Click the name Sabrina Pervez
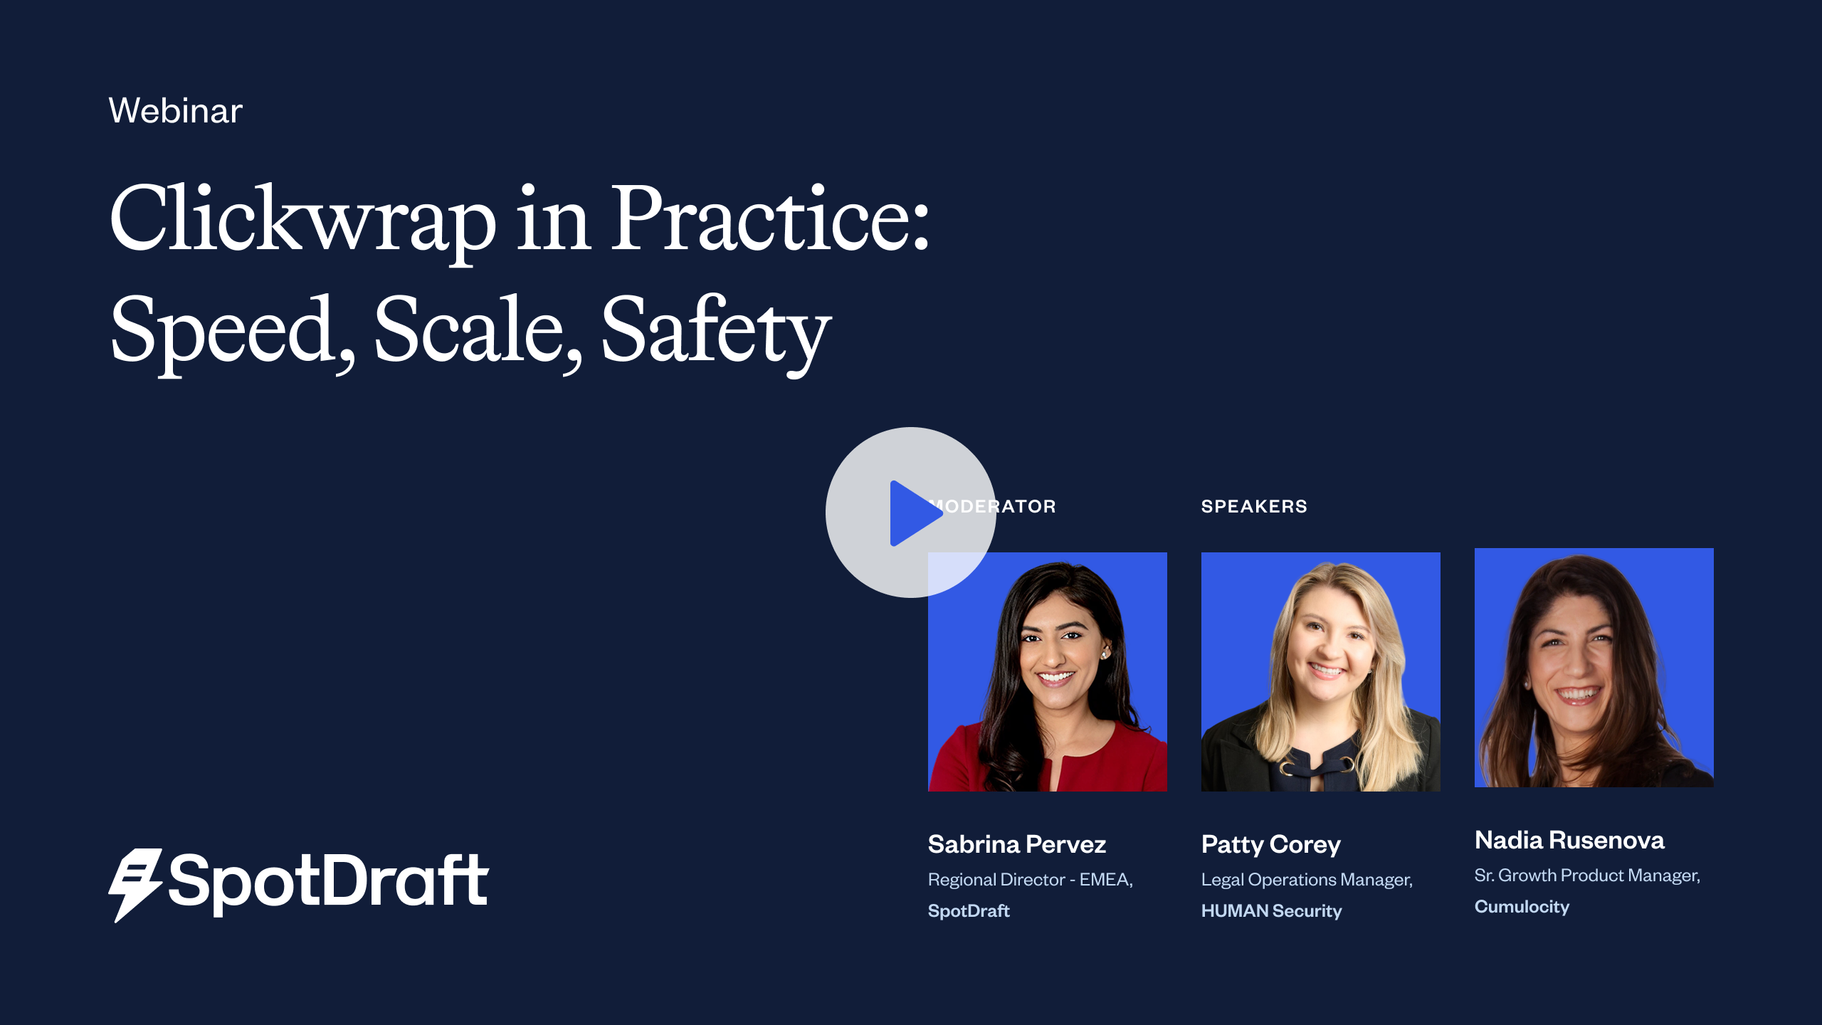This screenshot has width=1822, height=1025. 1016,844
